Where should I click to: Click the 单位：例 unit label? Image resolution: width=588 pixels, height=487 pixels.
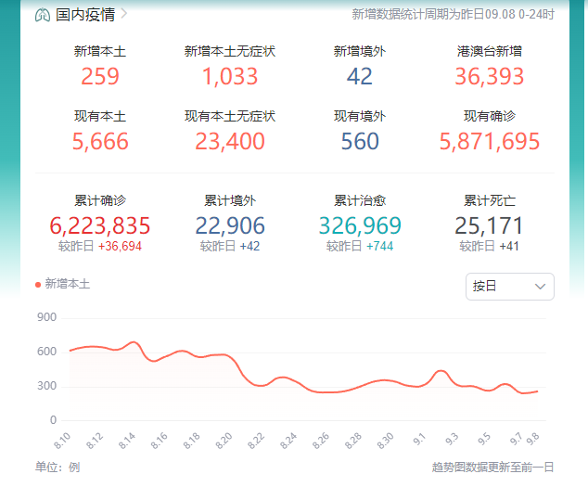[x=58, y=468]
